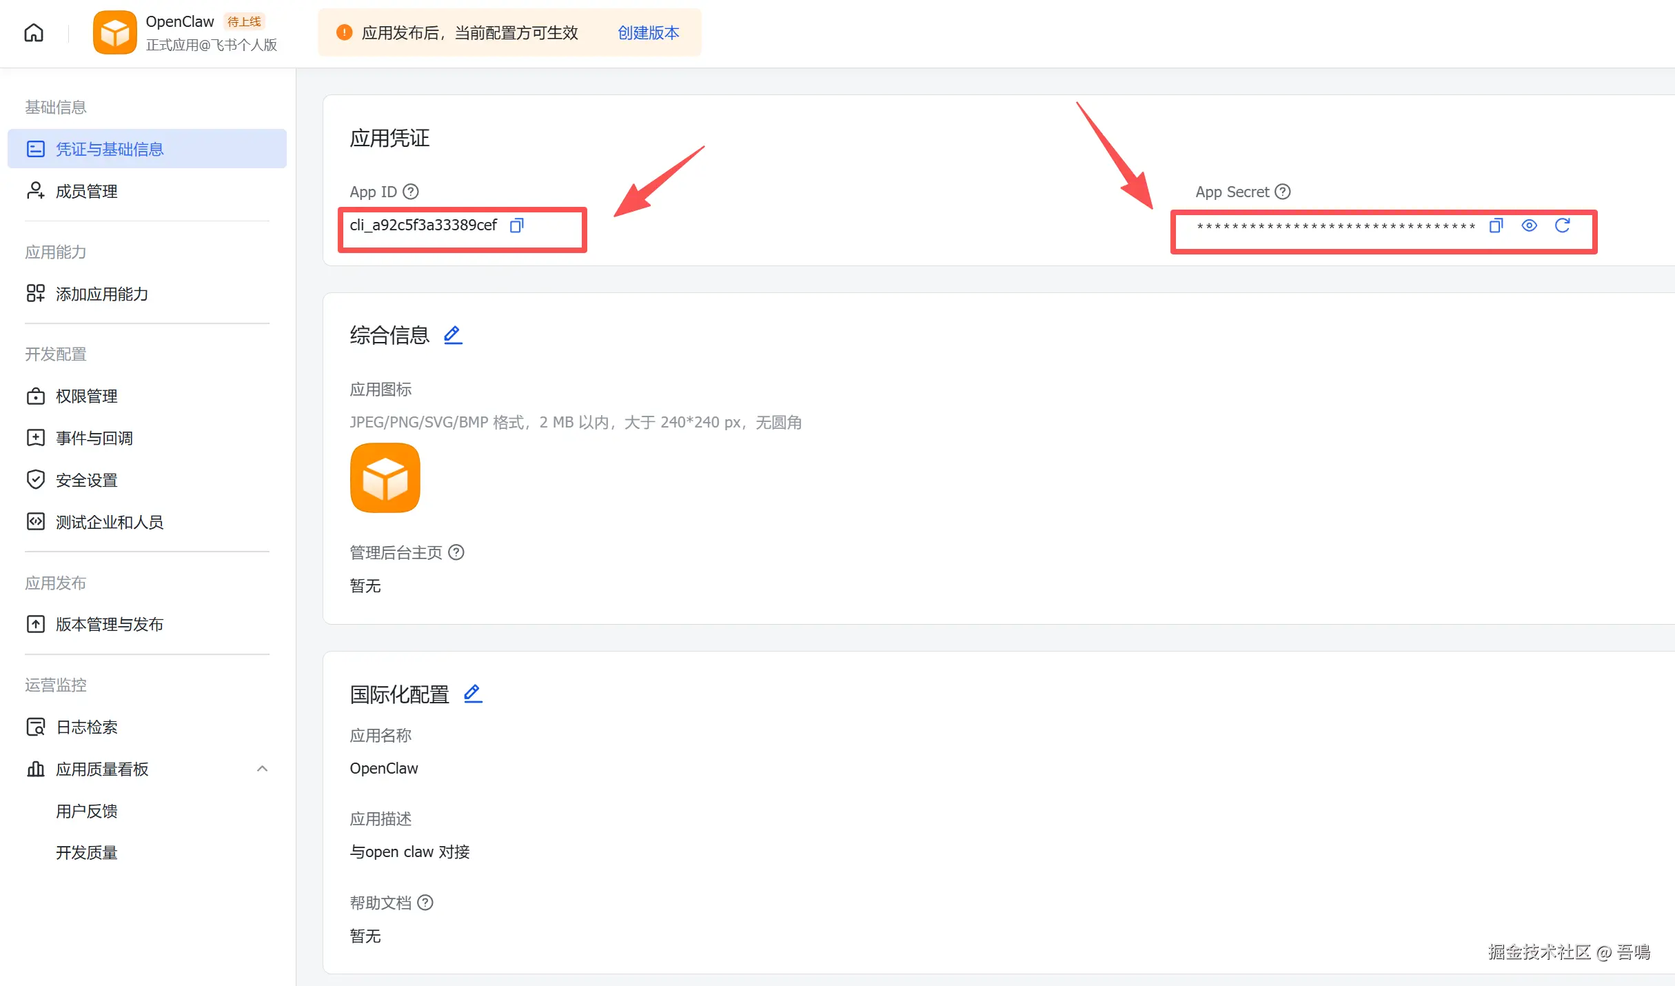Copy the App ID value
1675x986 pixels.
click(x=516, y=225)
